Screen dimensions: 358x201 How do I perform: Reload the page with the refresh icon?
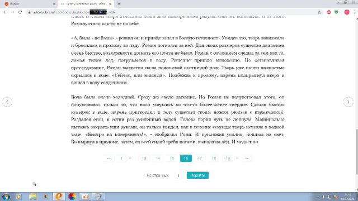[x=20, y=12]
